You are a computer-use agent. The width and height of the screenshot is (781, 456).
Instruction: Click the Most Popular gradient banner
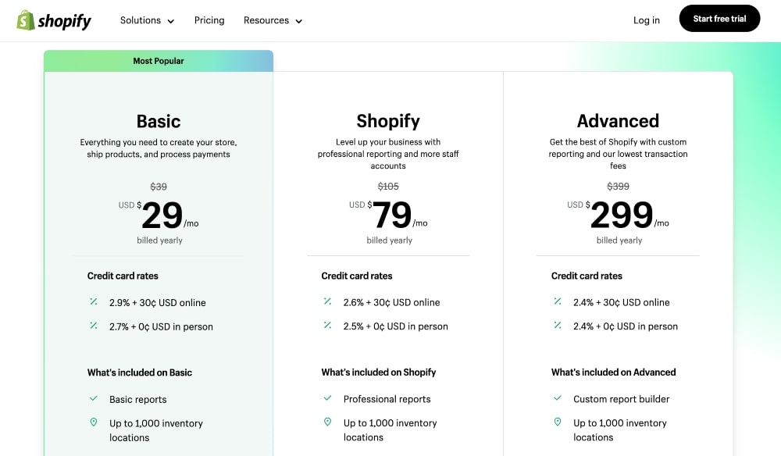click(159, 60)
